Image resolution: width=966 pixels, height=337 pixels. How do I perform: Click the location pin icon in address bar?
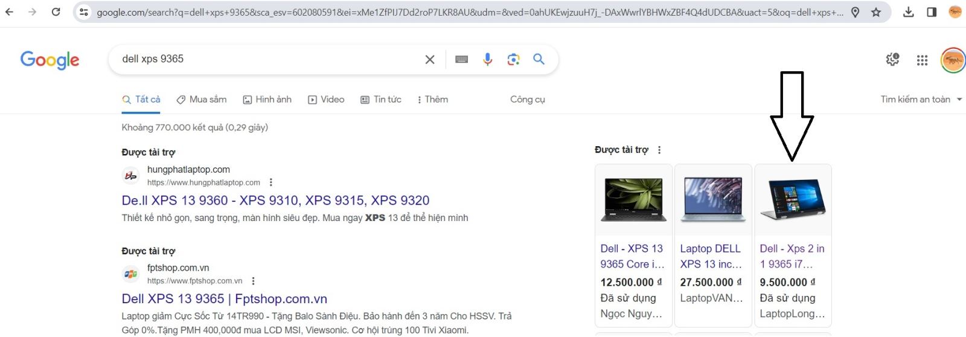(x=855, y=12)
